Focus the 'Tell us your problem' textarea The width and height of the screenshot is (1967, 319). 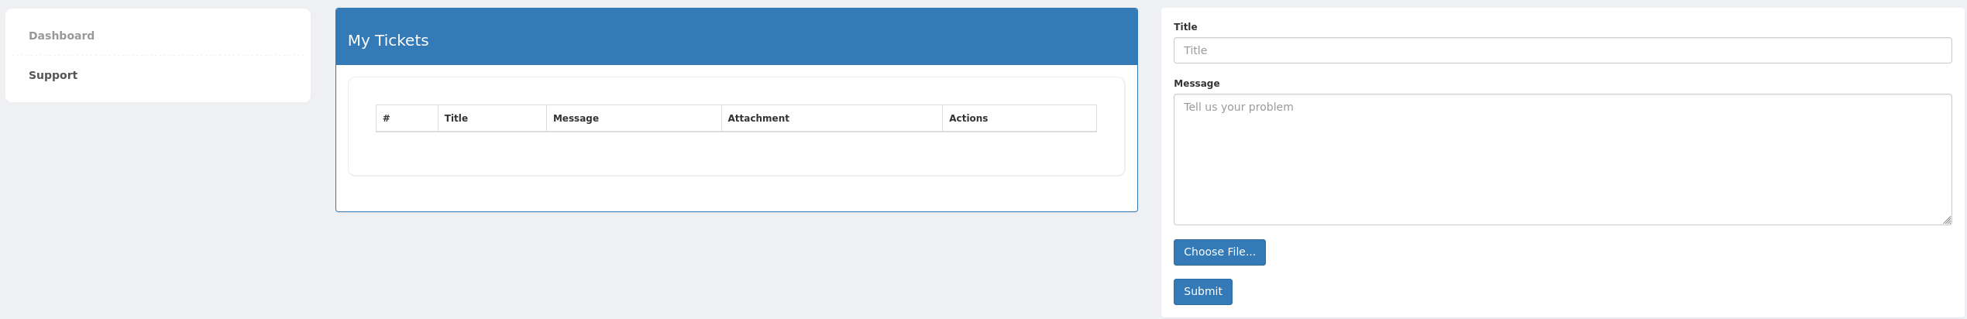coord(1562,159)
